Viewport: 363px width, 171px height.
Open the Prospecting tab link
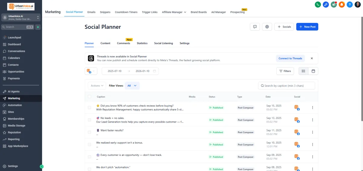[x=237, y=12]
